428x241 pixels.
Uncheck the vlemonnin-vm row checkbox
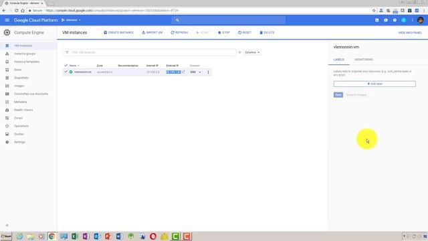point(66,72)
